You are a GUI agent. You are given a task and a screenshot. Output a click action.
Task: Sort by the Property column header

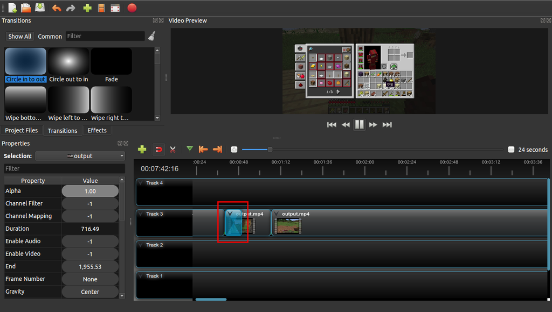coord(33,181)
